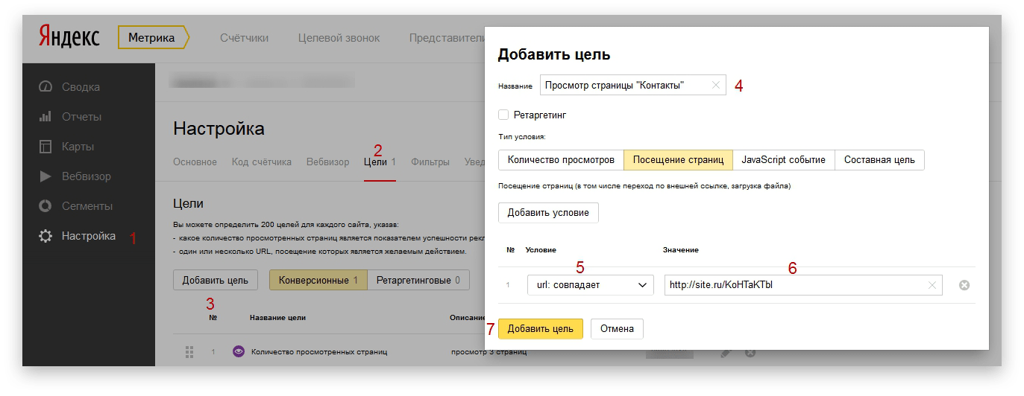Open the Вебвизор settings tab
The image size is (1024, 396).
[x=327, y=162]
